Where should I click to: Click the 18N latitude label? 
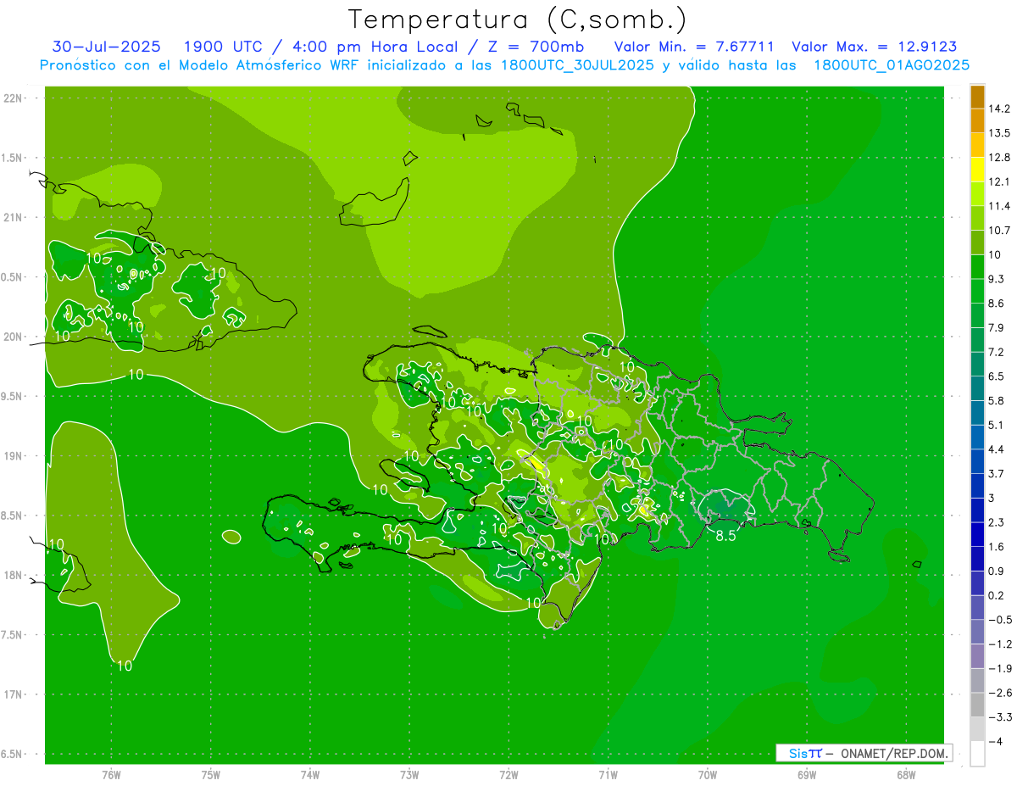[x=14, y=575]
